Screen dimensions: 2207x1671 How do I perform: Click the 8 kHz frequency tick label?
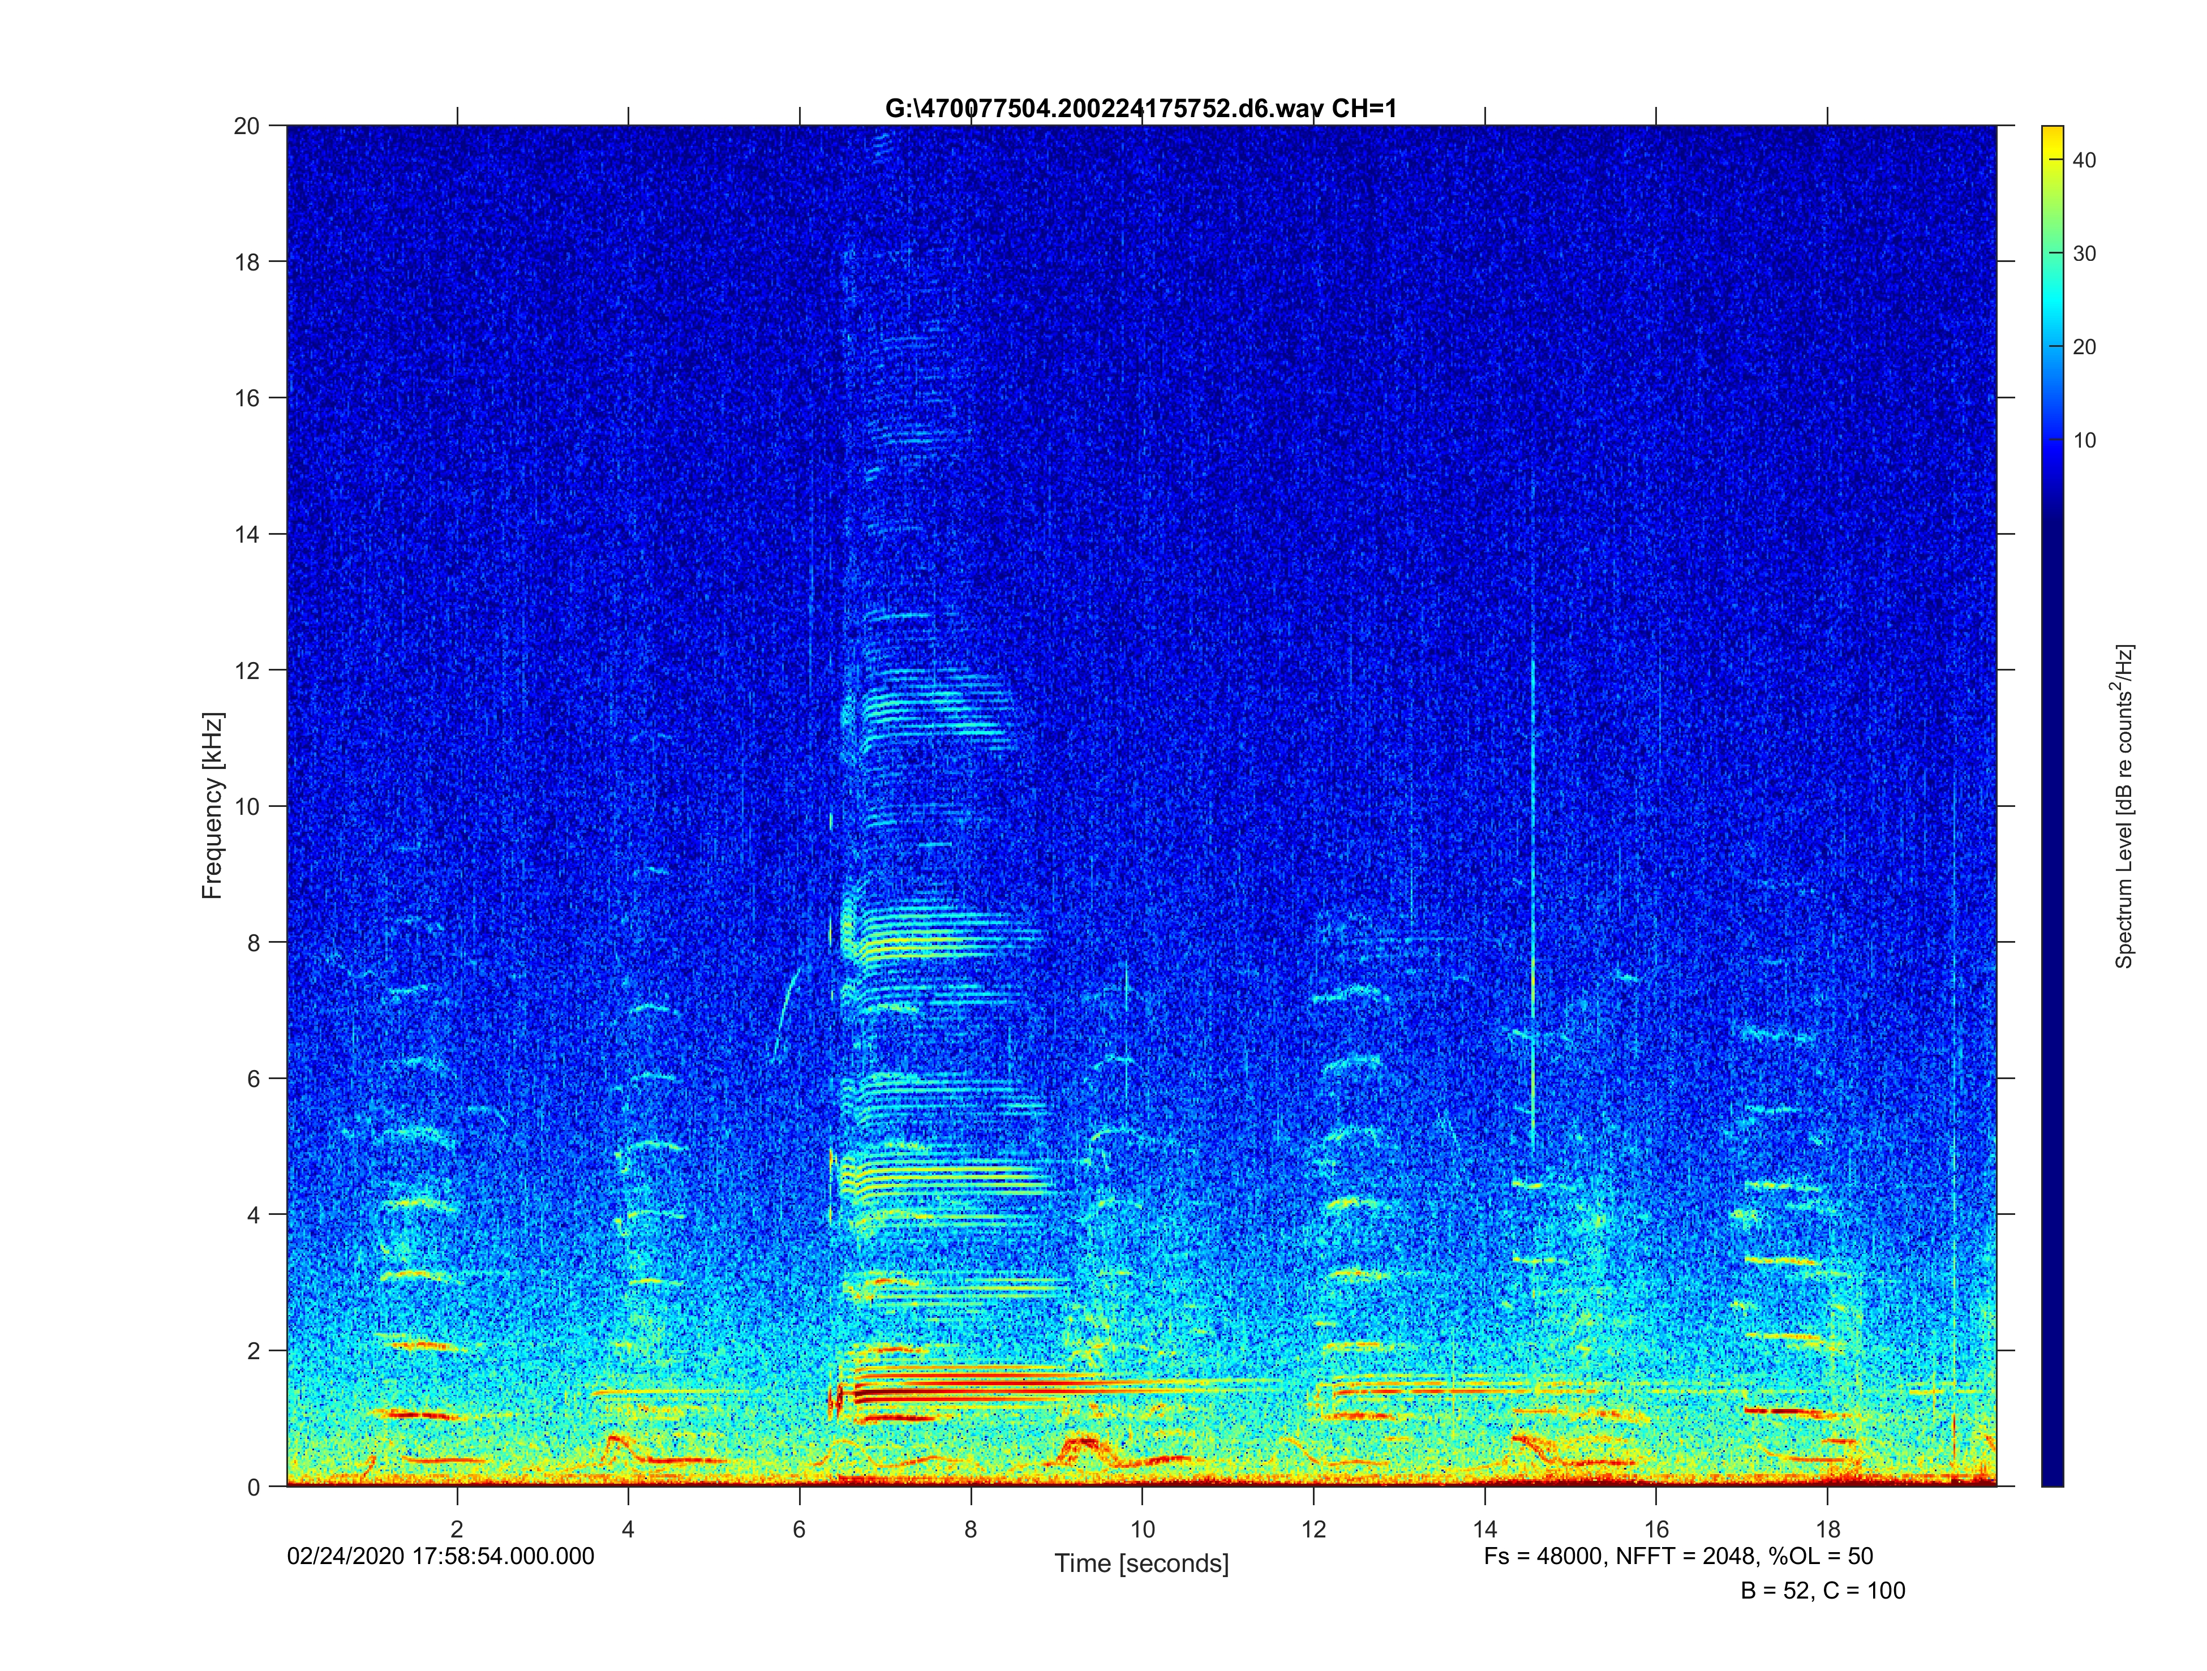(254, 943)
